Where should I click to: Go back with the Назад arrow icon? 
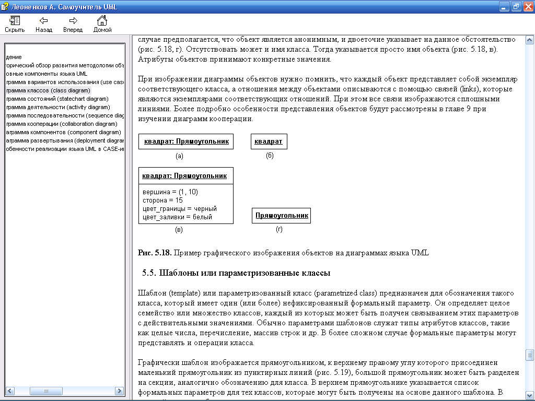tap(44, 21)
